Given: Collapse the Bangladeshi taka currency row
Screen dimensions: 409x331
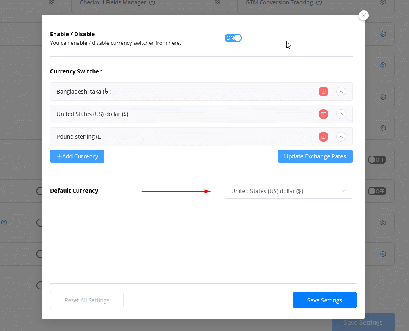Looking at the screenshot, I should pyautogui.click(x=341, y=92).
